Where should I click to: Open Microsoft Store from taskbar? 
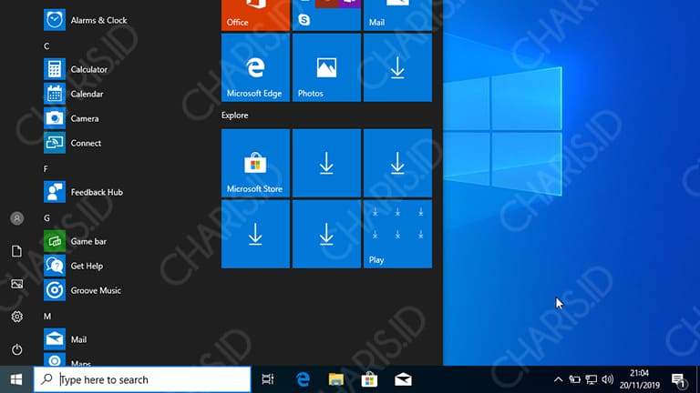(369, 379)
